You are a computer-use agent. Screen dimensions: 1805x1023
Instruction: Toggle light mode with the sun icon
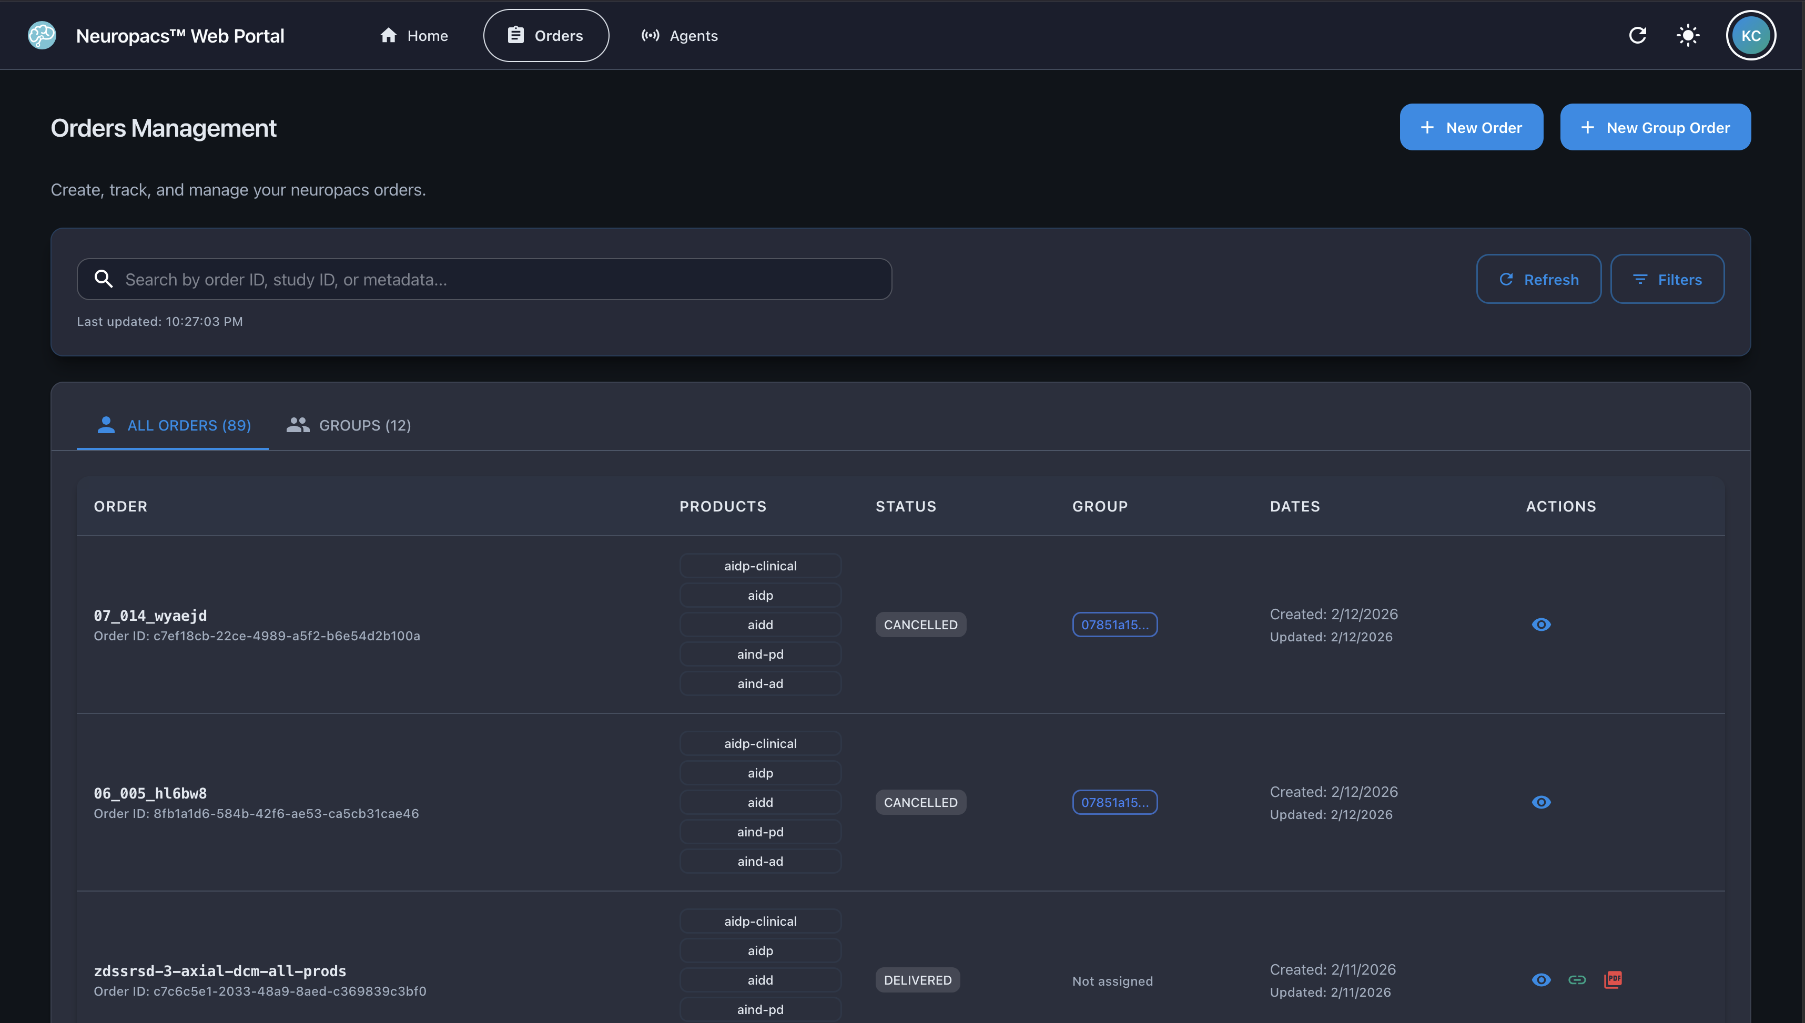tap(1688, 35)
